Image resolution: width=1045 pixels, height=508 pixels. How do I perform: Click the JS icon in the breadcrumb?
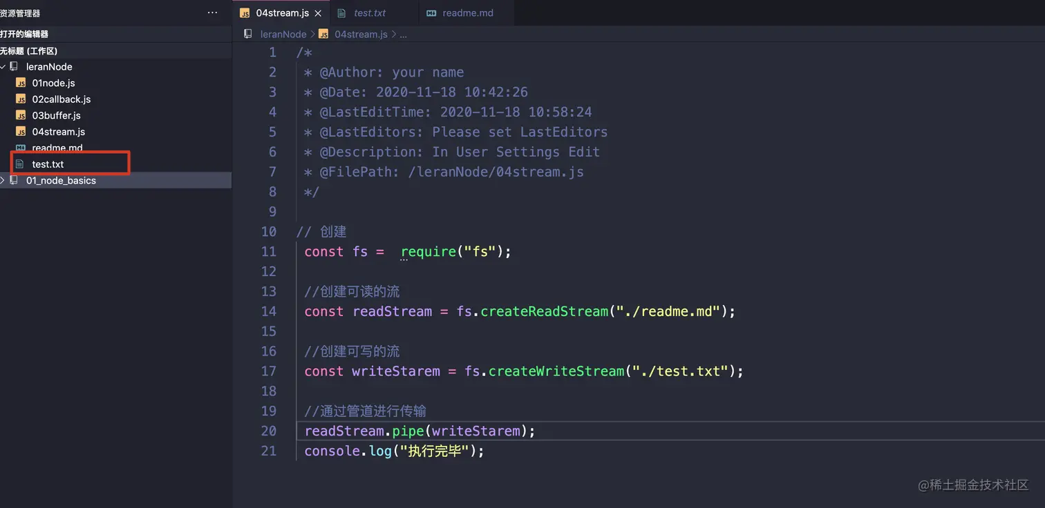point(323,34)
